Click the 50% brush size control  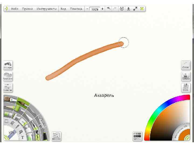11,132
